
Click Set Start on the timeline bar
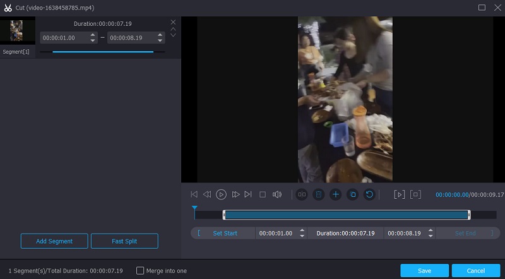[225, 233]
